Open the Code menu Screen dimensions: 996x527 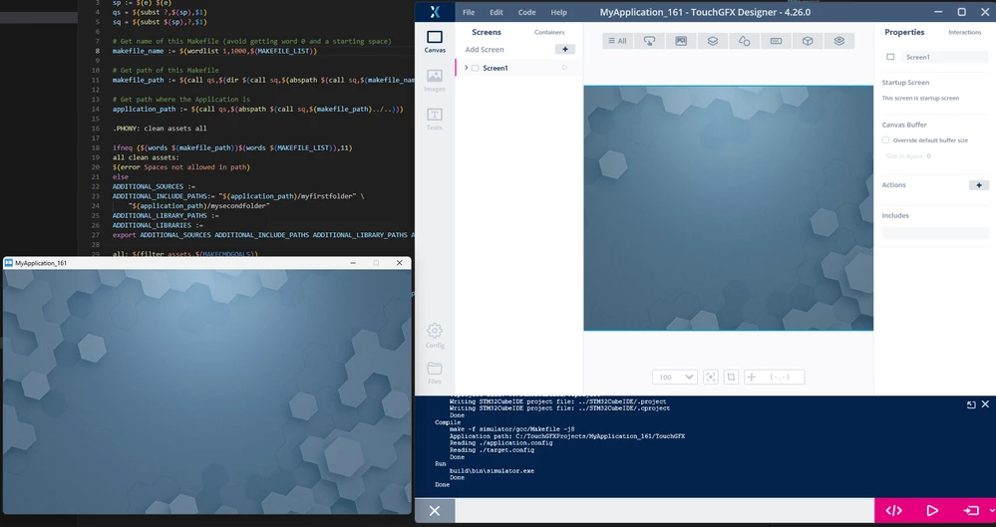[526, 12]
